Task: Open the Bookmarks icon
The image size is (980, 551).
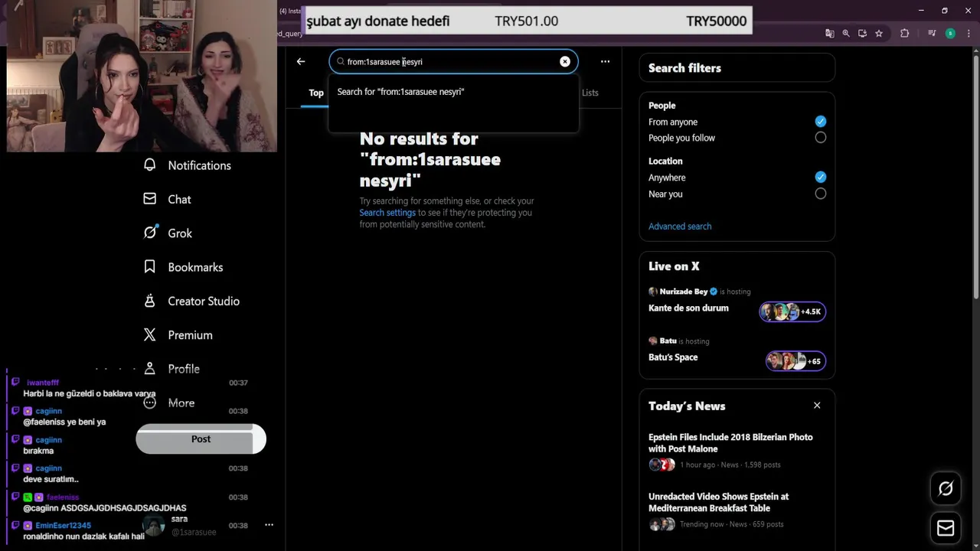Action: (150, 267)
